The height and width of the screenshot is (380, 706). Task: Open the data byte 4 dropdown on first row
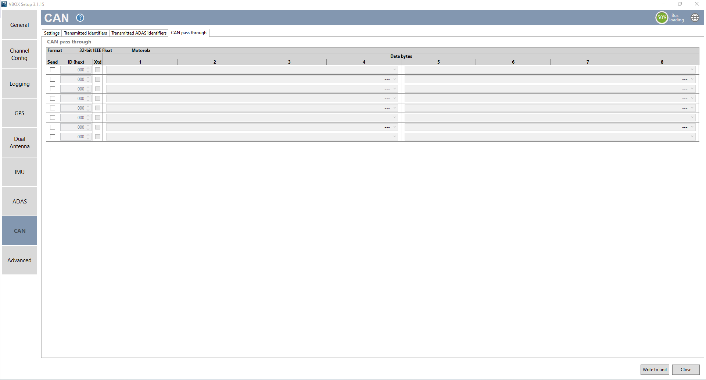coord(394,70)
